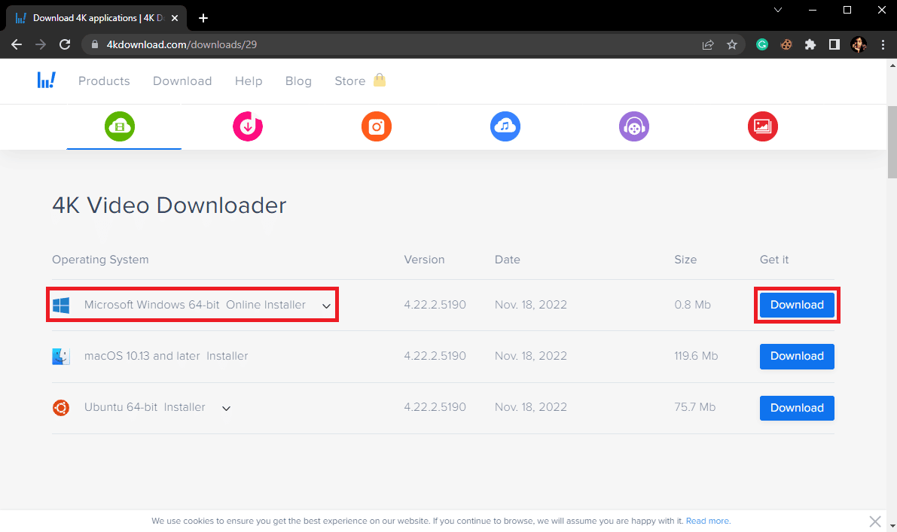Go back with the browser back arrow

(x=17, y=44)
